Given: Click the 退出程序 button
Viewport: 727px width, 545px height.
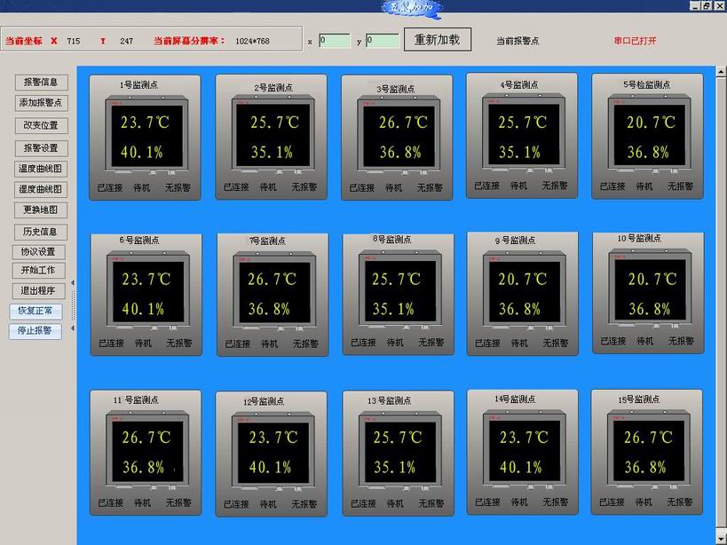Looking at the screenshot, I should (x=38, y=291).
